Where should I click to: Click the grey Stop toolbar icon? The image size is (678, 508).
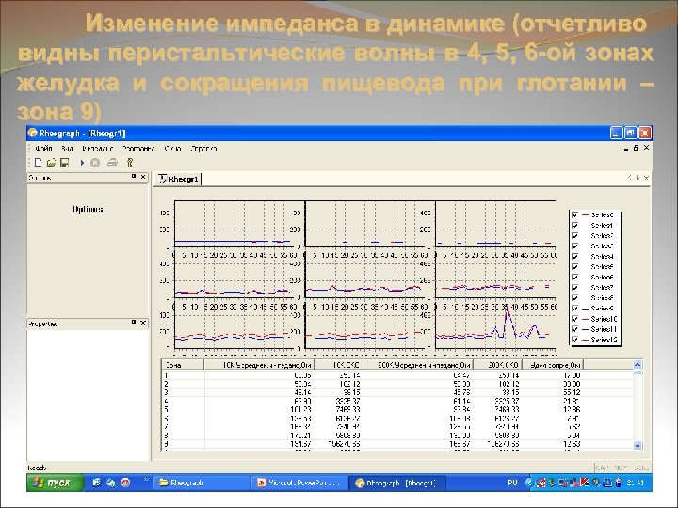click(x=95, y=163)
